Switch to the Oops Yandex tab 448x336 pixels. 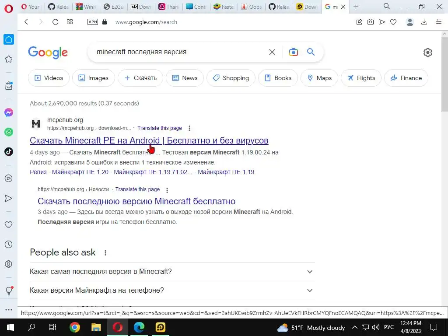(252, 7)
